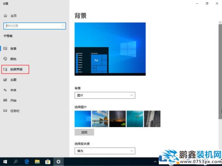
Task: Click the search magnifier icon in settings box
Action: click(63, 26)
